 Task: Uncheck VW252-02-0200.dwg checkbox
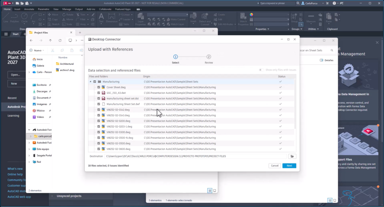point(99,121)
